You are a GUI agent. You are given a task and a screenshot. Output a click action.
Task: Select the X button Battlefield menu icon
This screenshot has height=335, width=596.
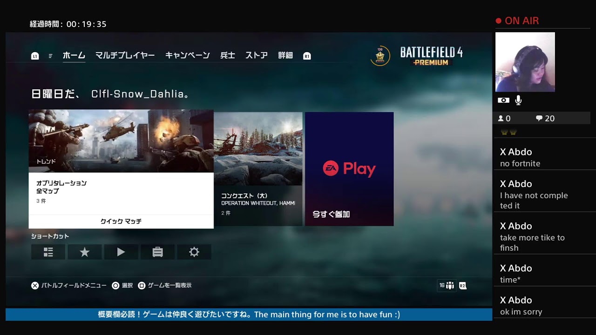(35, 285)
